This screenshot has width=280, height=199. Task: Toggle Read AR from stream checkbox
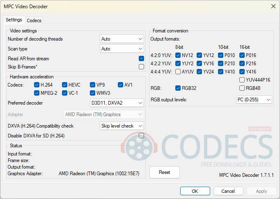(x=141, y=59)
